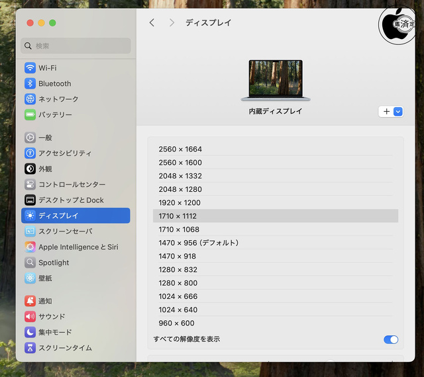This screenshot has height=377, width=424.
Task: Open the Bluetooth icon in sidebar
Action: click(30, 83)
